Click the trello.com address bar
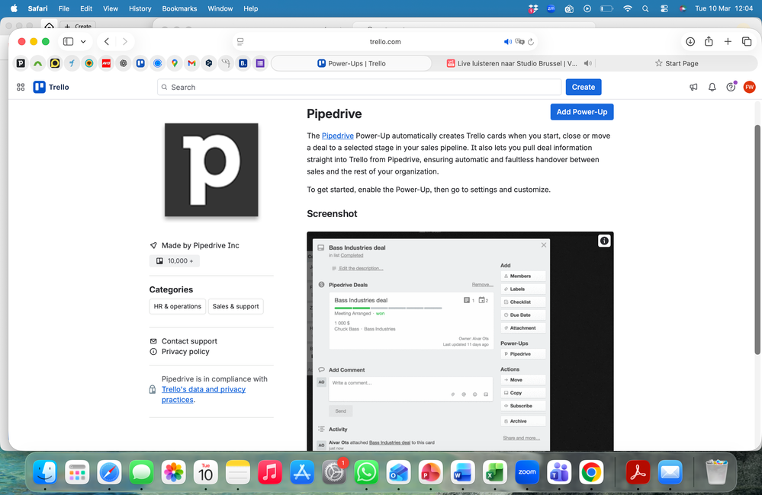 click(385, 42)
